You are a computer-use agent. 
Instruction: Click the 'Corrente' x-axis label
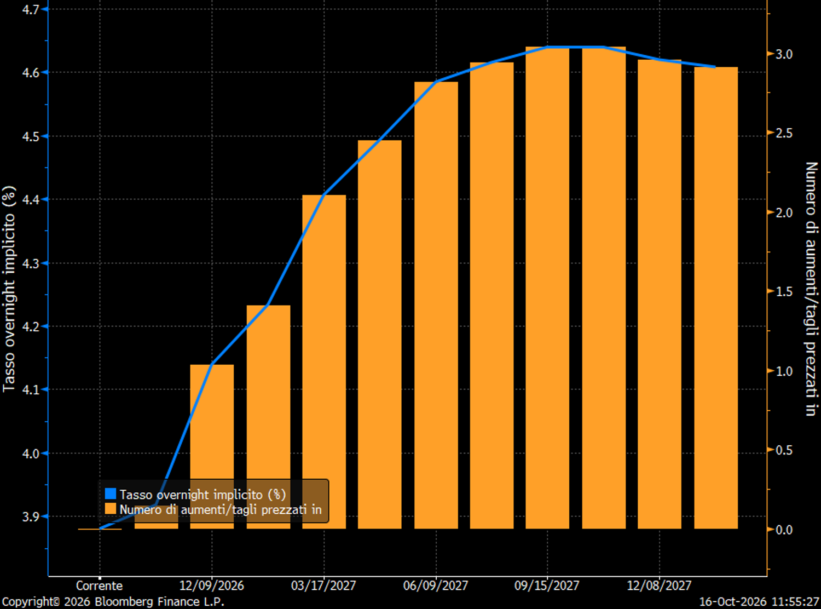(x=99, y=585)
